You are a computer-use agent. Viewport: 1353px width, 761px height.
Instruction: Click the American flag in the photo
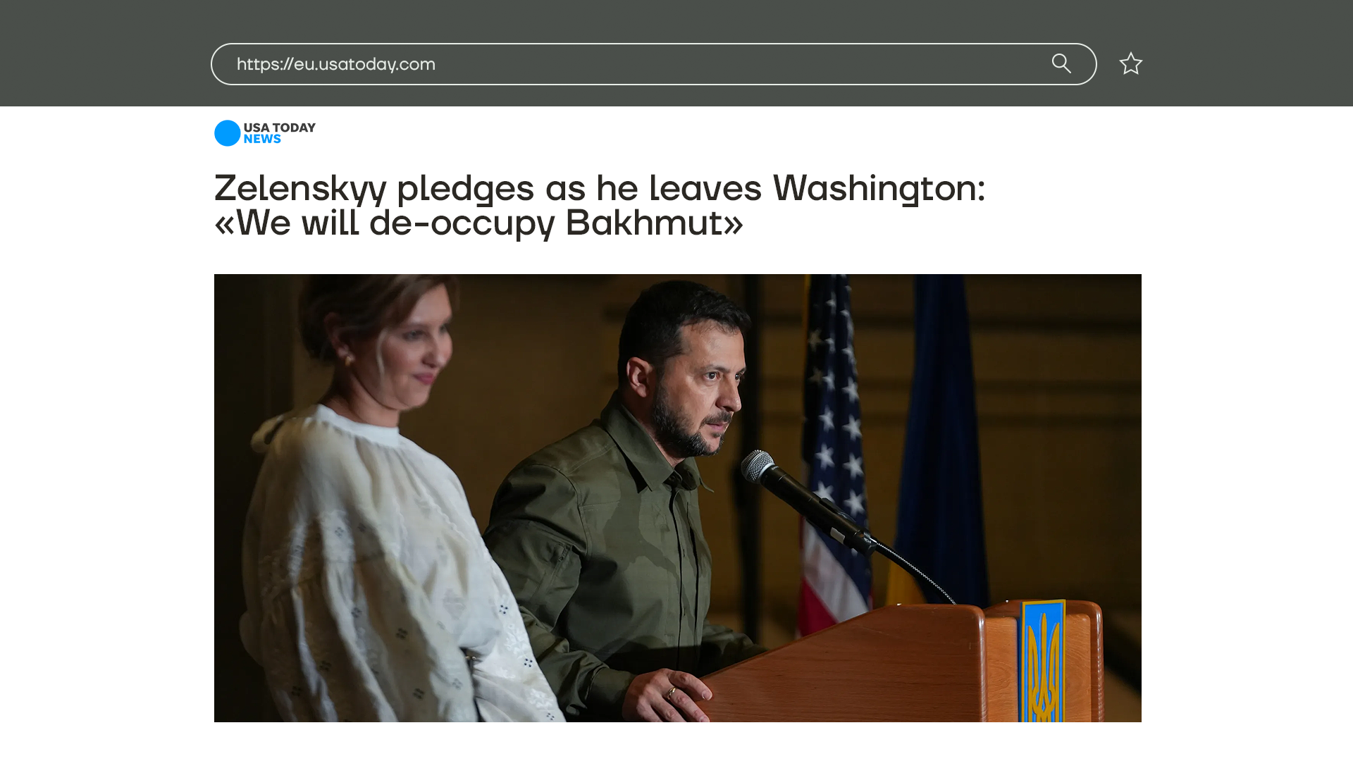(x=835, y=451)
